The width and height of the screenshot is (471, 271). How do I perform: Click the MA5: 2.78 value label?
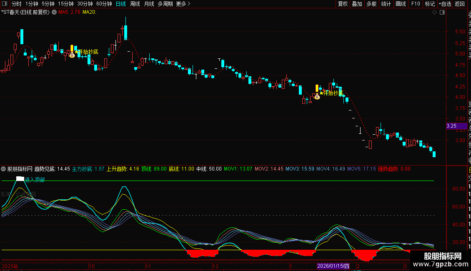[x=69, y=12]
